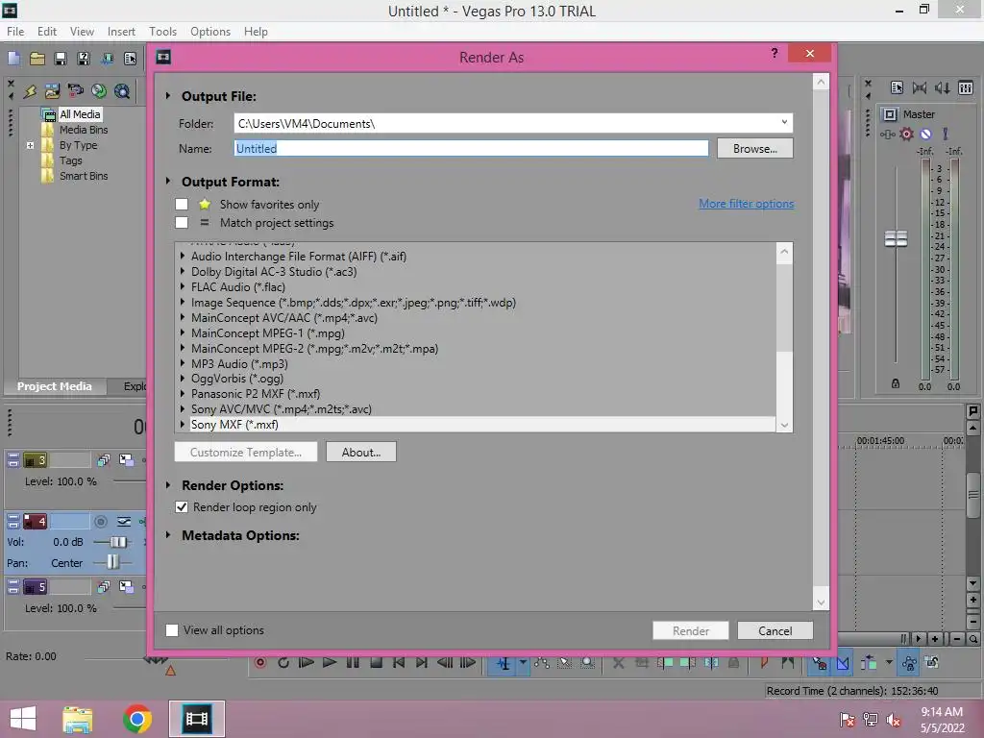Select the Envelope edit tool icon
The width and height of the screenshot is (984, 738).
pos(542,662)
